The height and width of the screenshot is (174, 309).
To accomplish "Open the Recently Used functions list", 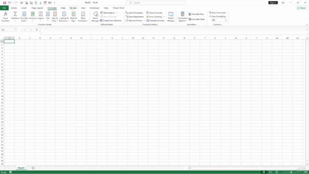I will click(x=24, y=16).
